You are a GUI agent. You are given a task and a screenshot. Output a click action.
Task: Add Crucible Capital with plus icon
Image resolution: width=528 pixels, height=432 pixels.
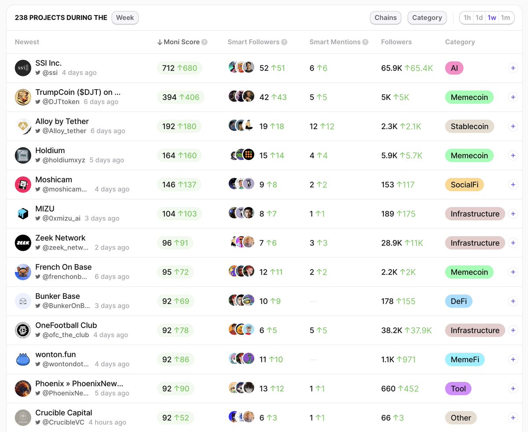click(513, 417)
